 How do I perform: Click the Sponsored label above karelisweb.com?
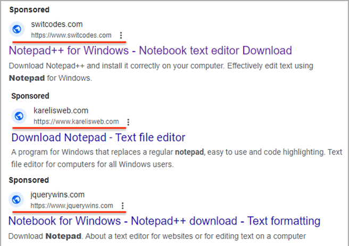[30, 96]
